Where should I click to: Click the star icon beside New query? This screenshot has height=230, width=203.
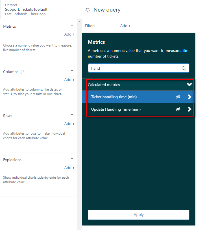[x=88, y=10]
